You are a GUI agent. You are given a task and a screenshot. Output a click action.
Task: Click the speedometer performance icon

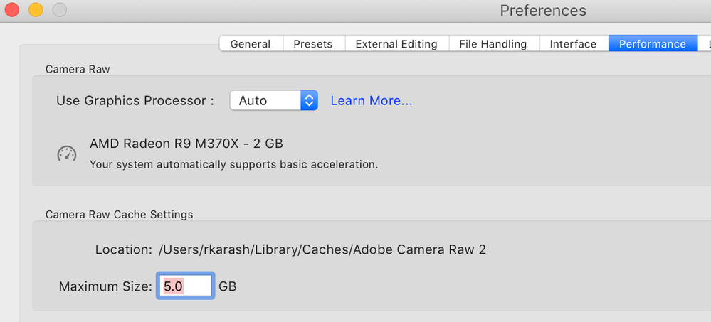(x=66, y=154)
